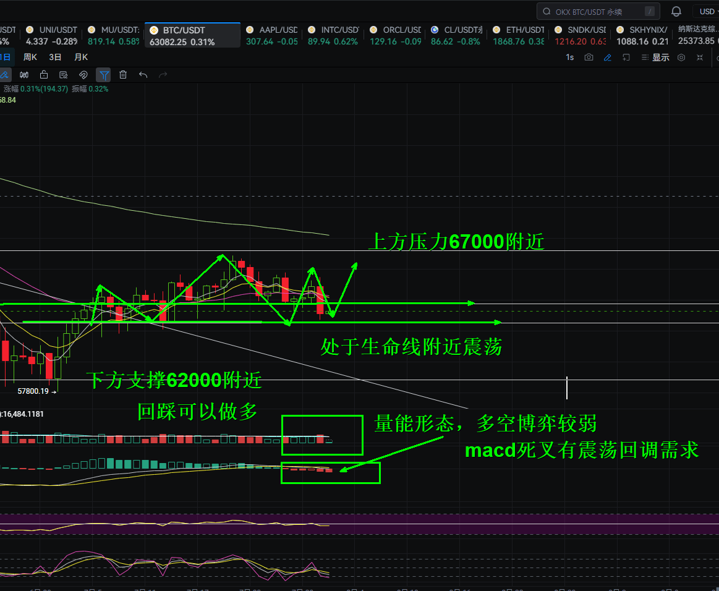Open the INTC/USD ticker tab
Viewport: 719px width, 591px height.
click(333, 35)
